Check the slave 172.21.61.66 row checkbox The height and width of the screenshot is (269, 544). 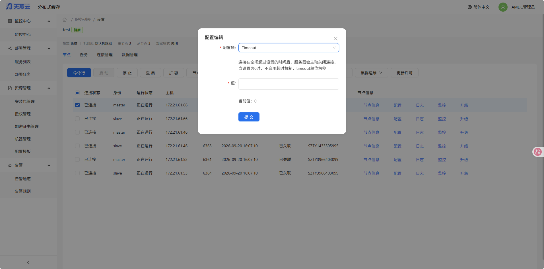77,119
